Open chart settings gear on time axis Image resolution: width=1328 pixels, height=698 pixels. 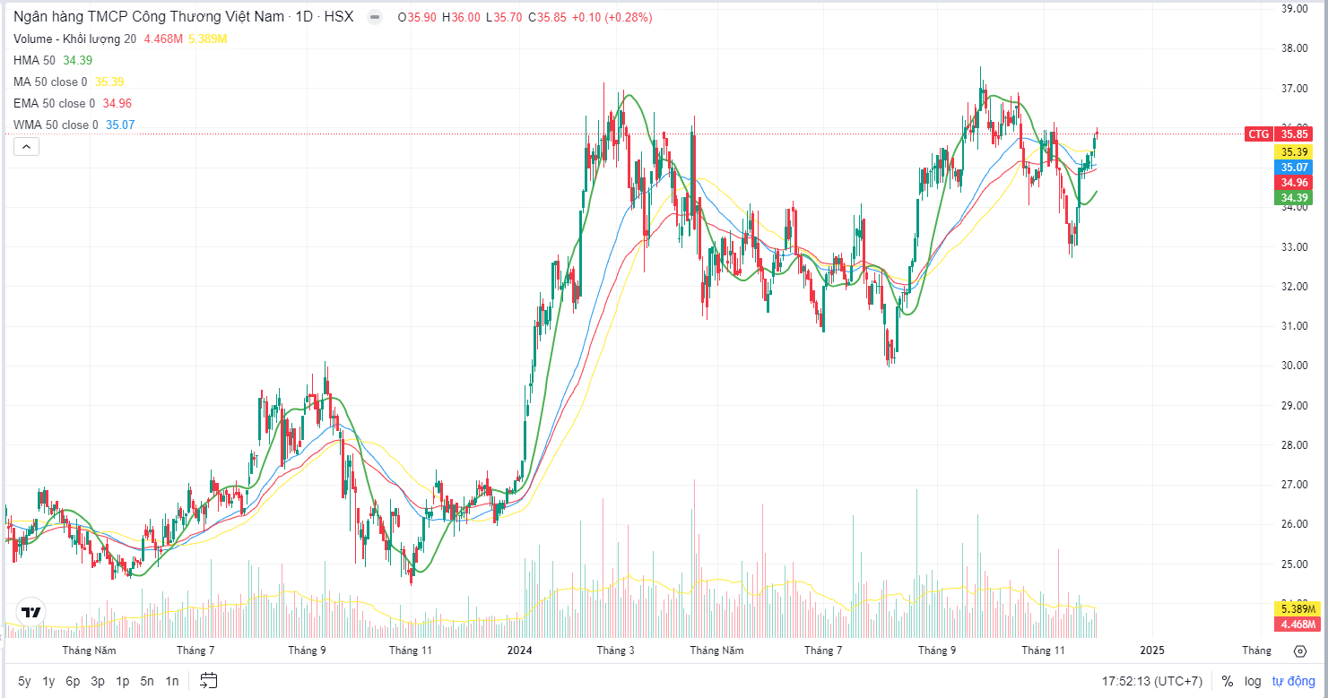[x=1300, y=651]
